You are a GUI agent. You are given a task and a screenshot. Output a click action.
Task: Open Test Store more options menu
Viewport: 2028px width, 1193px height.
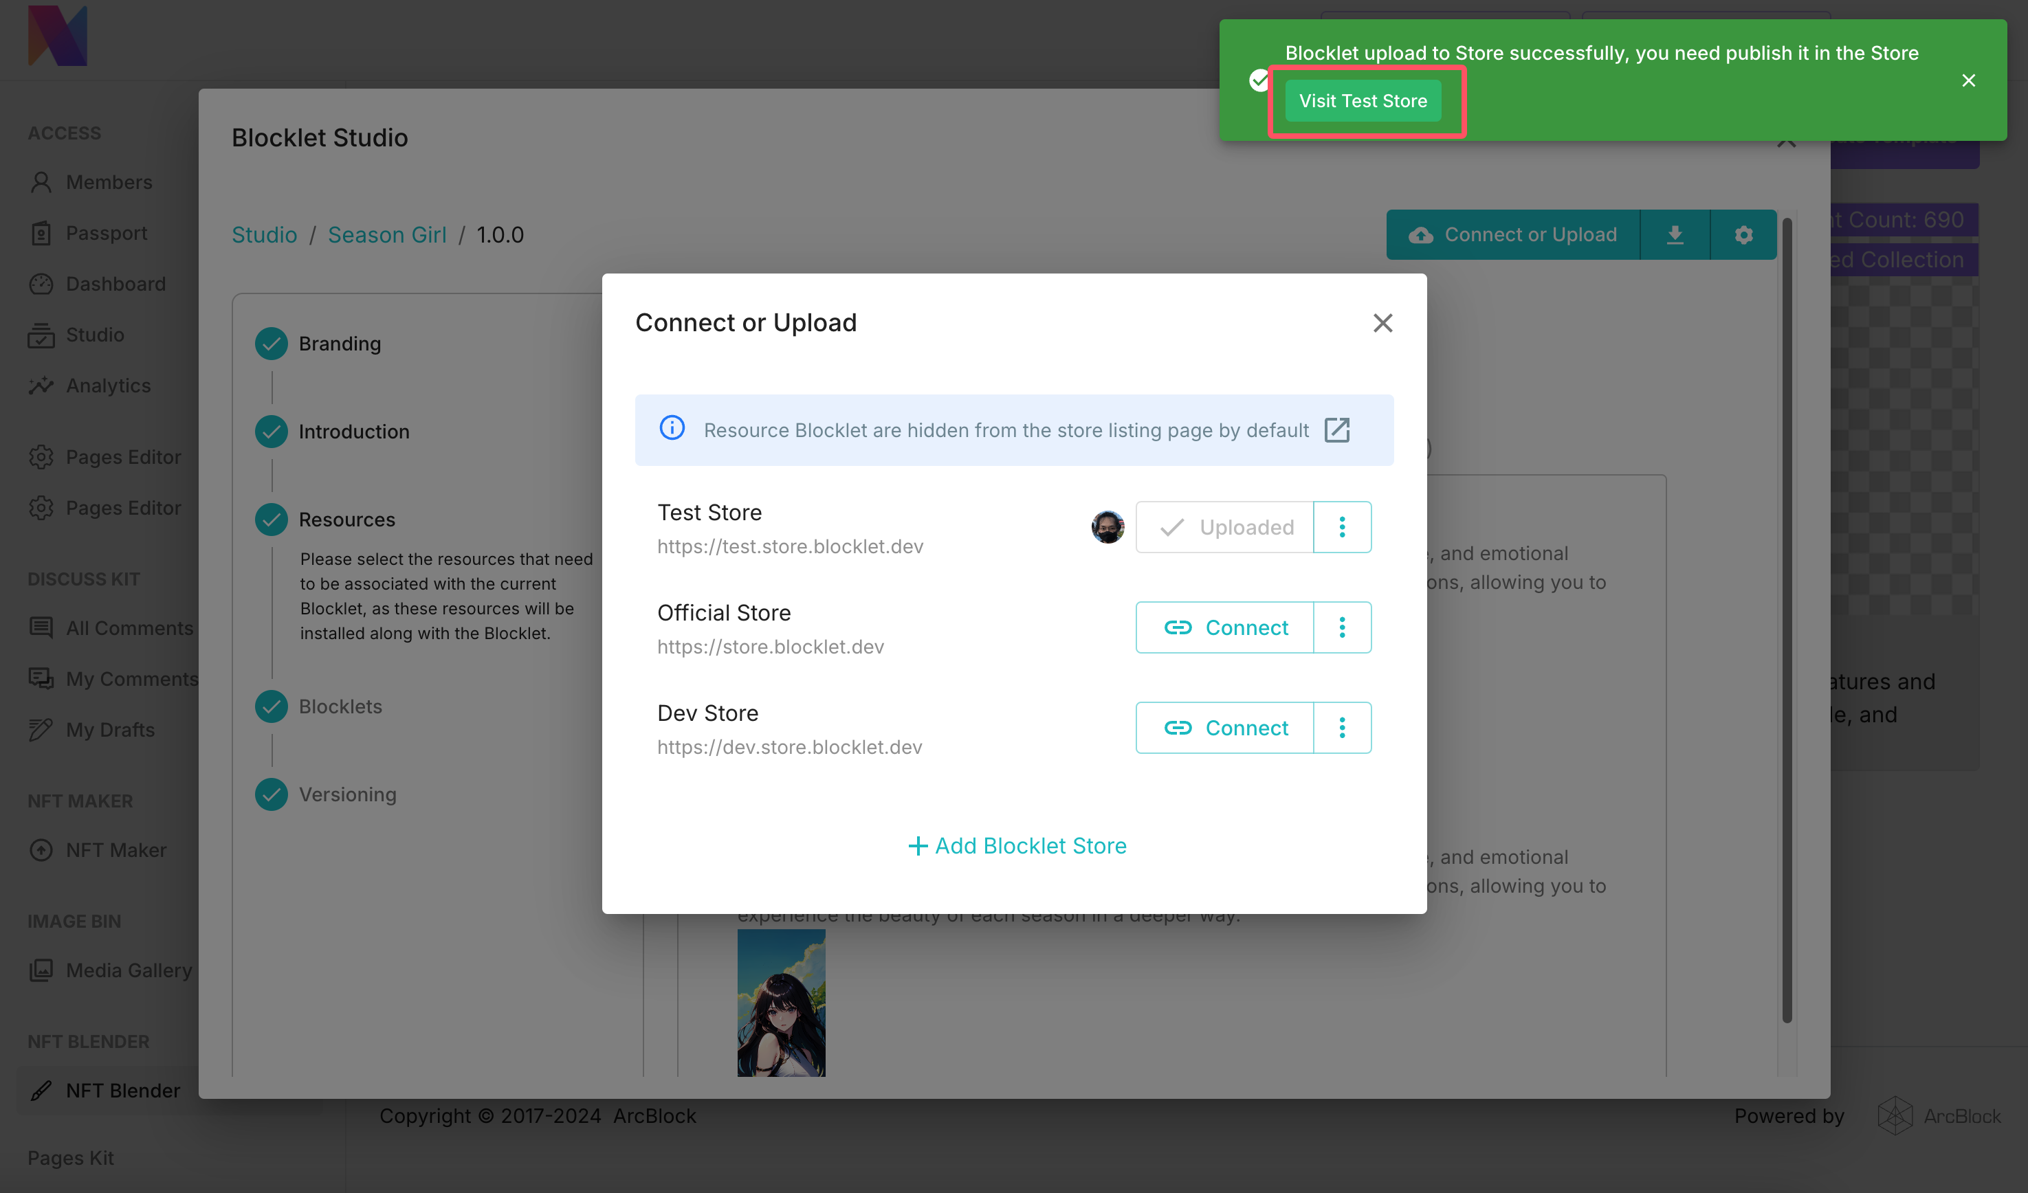(x=1341, y=527)
